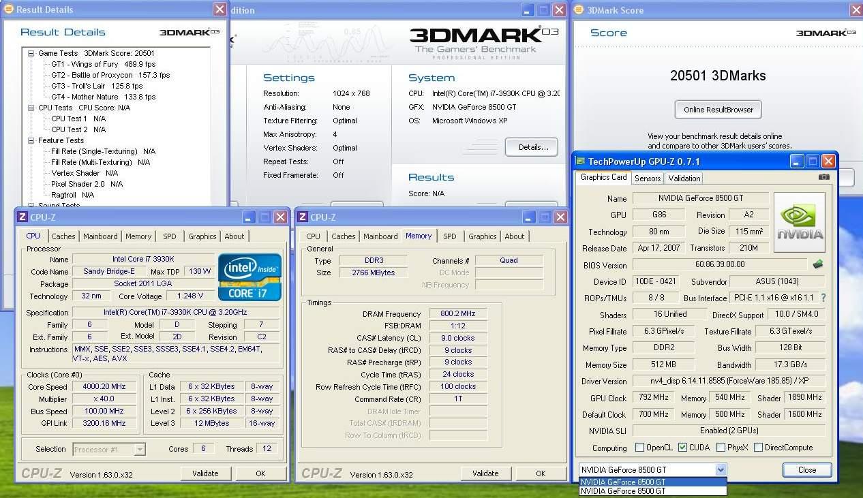This screenshot has width=863, height=498.
Task: Open Caches tab in left CPU-Z window
Action: click(63, 236)
